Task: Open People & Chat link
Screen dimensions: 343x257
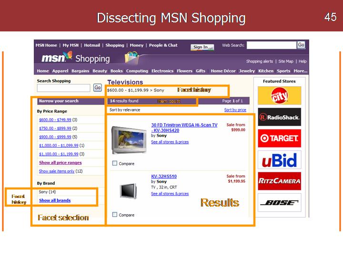Action: coord(163,45)
